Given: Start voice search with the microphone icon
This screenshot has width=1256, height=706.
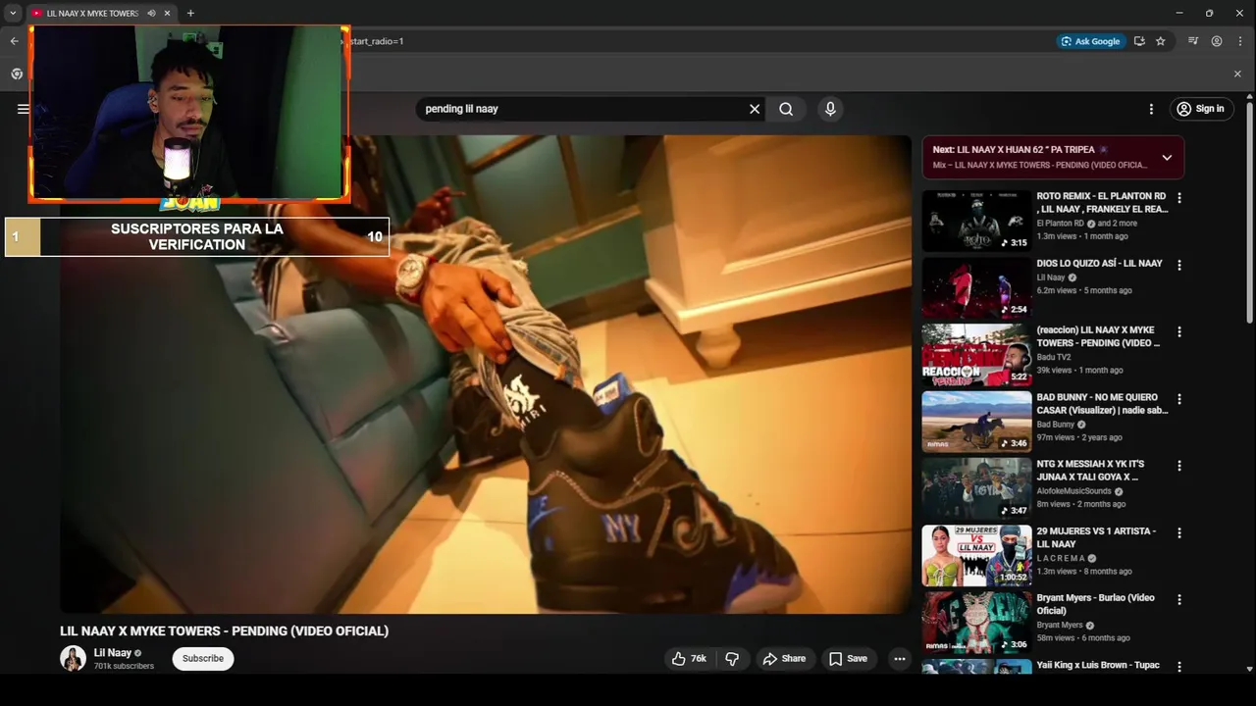Looking at the screenshot, I should coord(830,109).
